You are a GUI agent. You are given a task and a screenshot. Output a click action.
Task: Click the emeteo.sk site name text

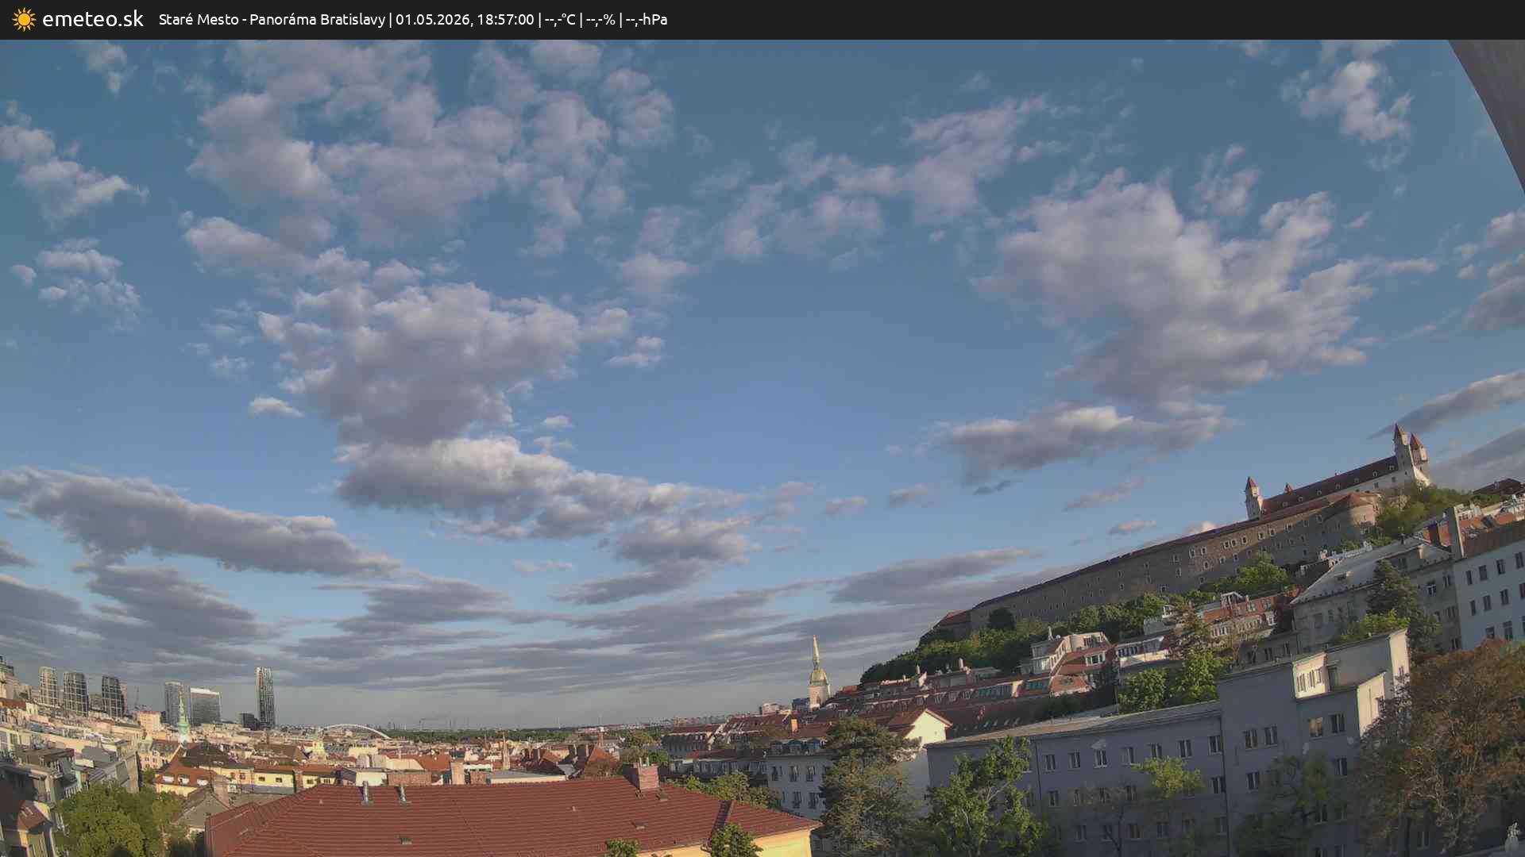click(93, 19)
